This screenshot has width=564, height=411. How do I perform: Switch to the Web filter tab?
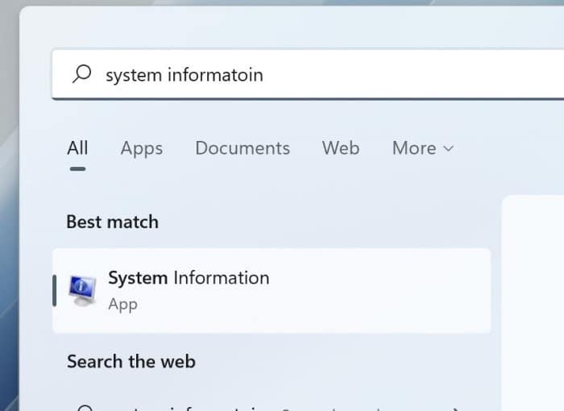pos(341,148)
